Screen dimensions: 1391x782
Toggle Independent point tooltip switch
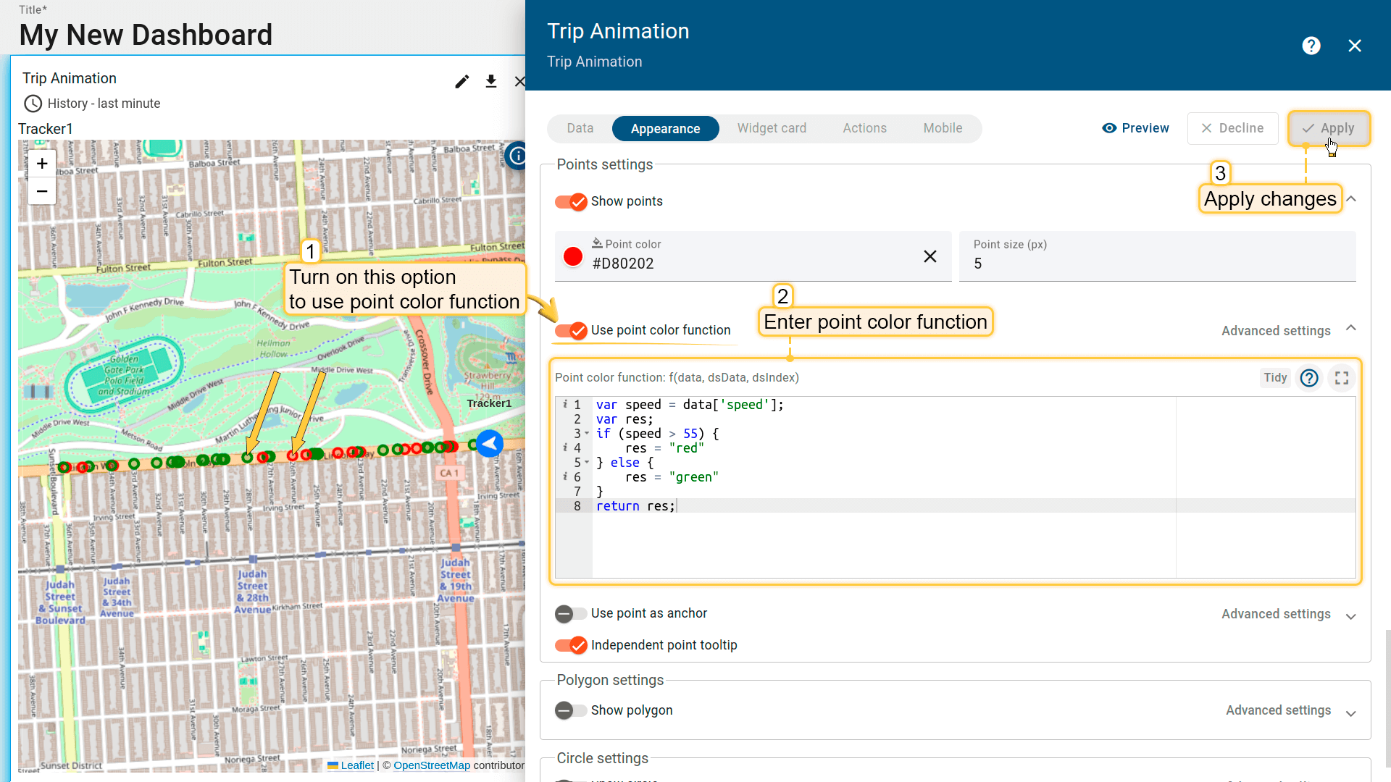click(x=571, y=645)
